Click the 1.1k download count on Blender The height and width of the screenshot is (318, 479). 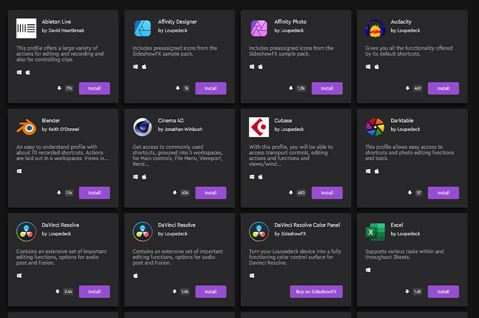(x=69, y=192)
